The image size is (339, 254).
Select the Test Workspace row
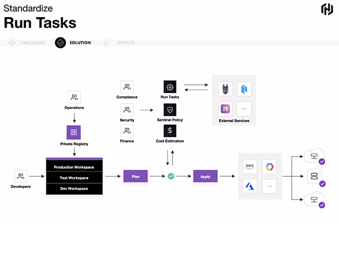(74, 178)
